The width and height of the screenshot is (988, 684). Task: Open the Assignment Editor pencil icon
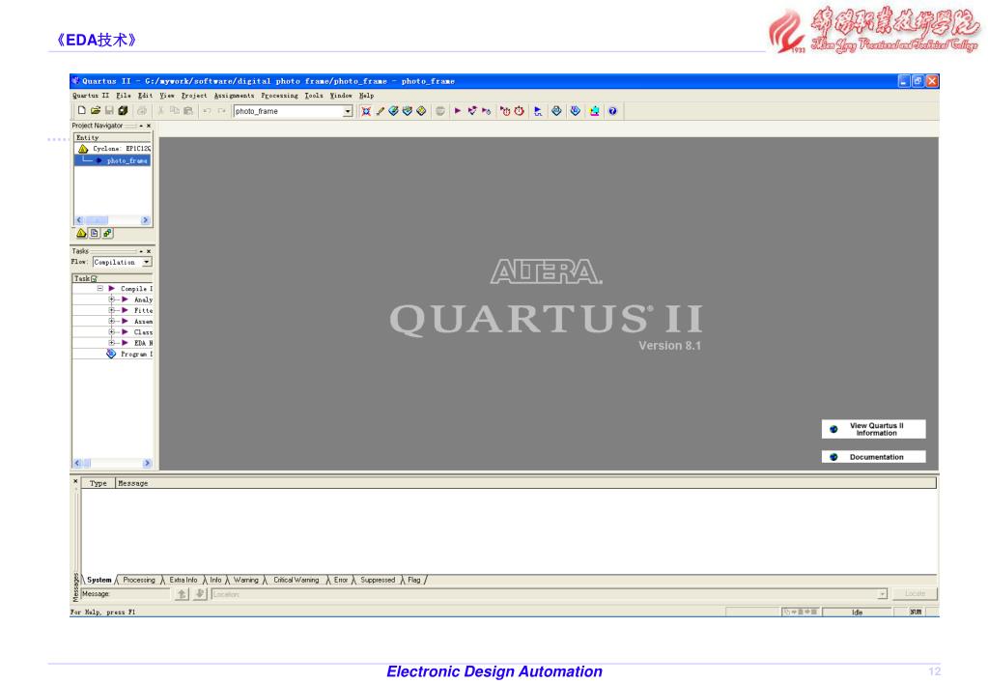point(380,111)
